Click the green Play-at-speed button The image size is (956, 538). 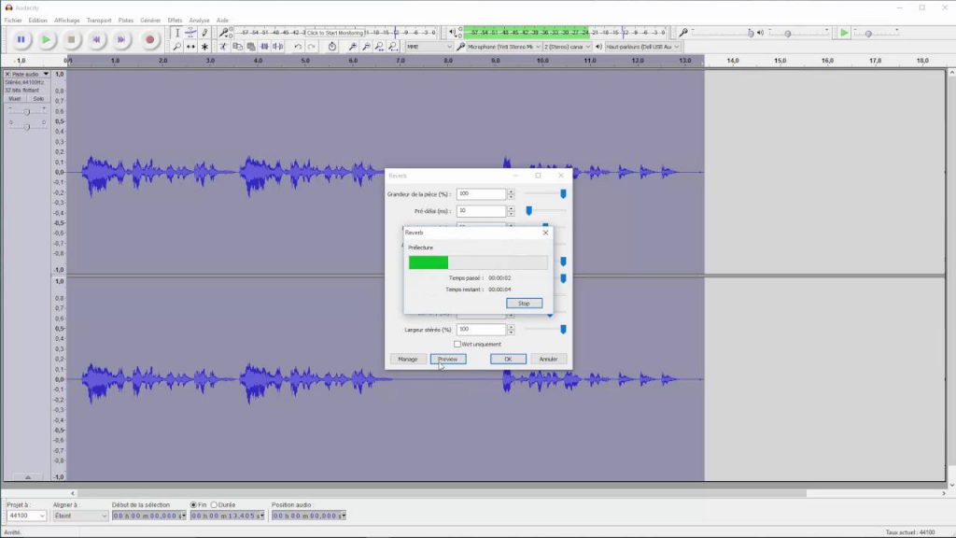point(844,33)
